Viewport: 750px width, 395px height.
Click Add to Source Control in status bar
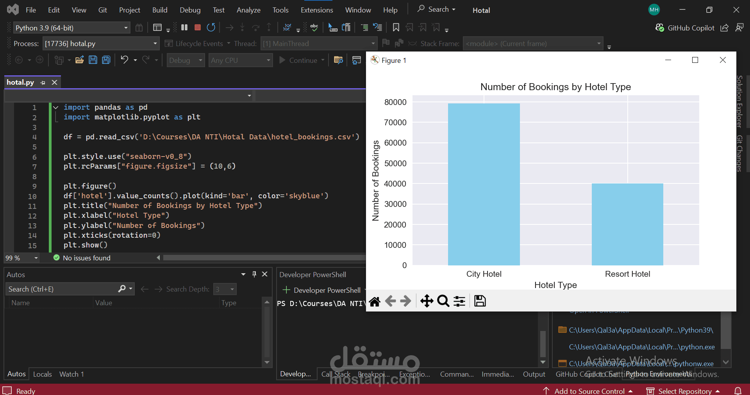click(x=589, y=391)
